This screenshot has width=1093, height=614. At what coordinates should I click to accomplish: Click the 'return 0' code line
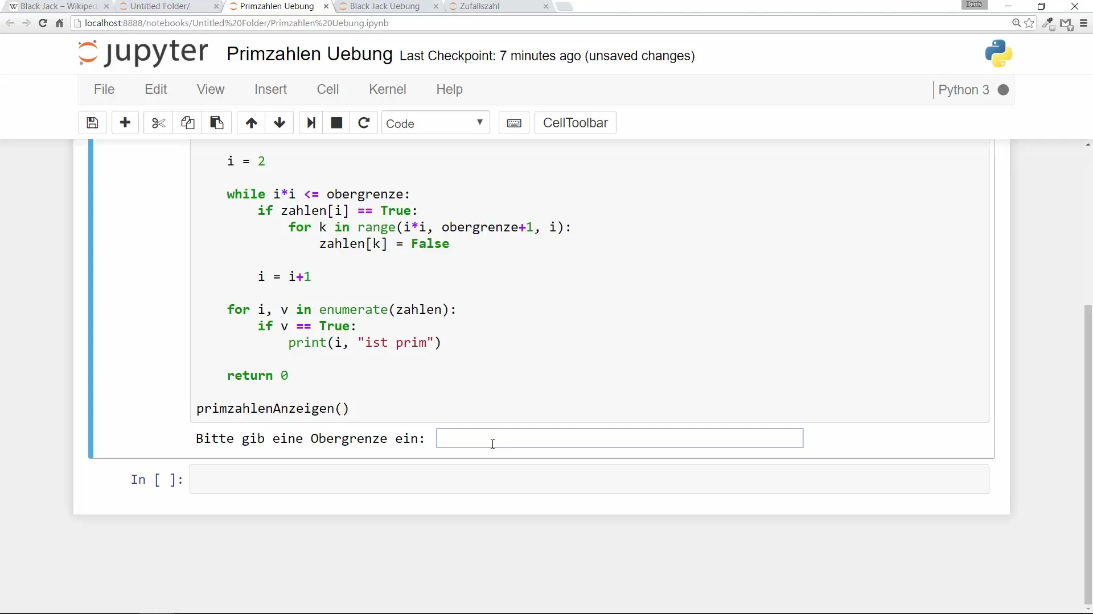point(257,376)
